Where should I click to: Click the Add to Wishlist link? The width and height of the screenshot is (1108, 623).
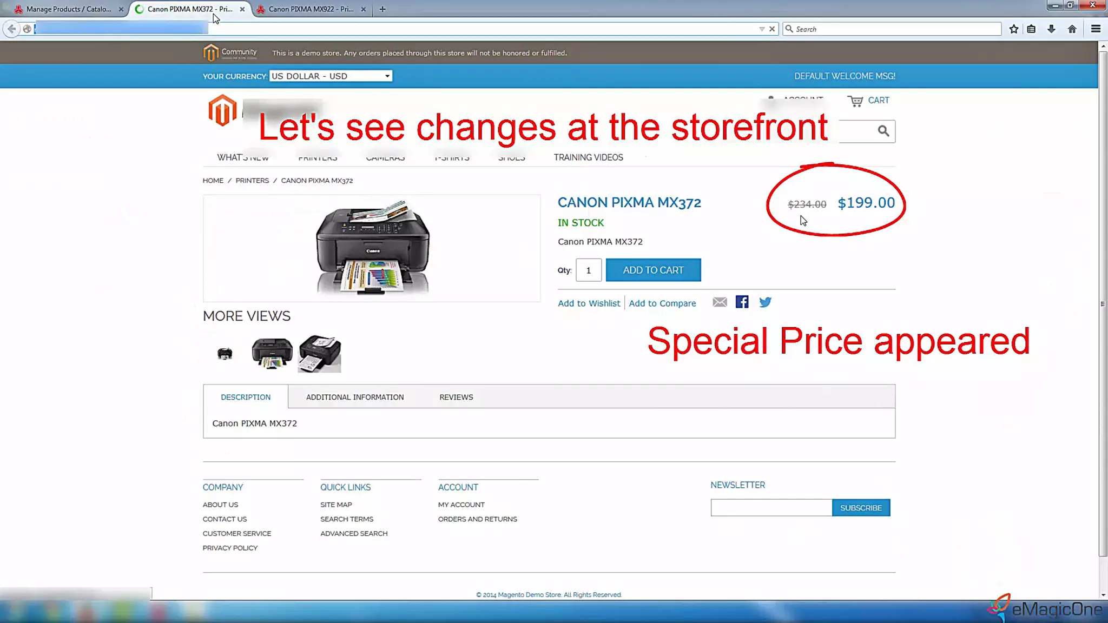589,303
